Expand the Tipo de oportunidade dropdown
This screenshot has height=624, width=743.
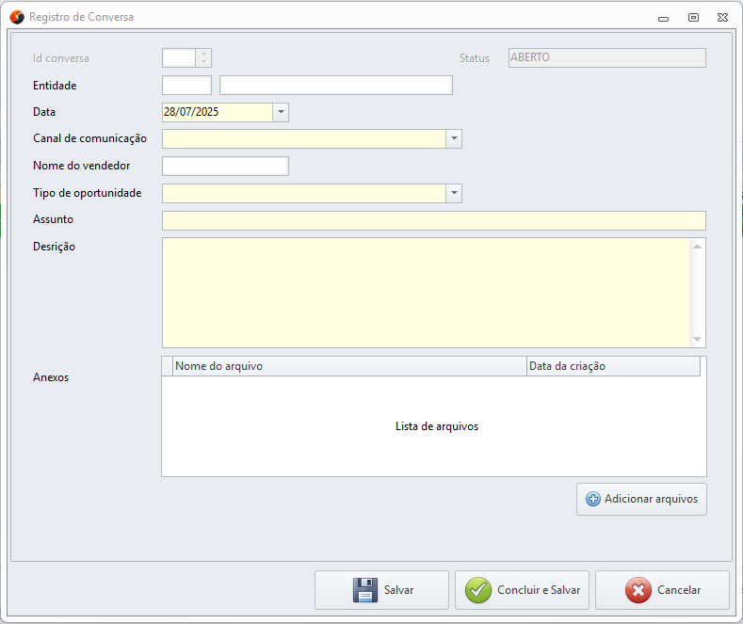pyautogui.click(x=454, y=193)
